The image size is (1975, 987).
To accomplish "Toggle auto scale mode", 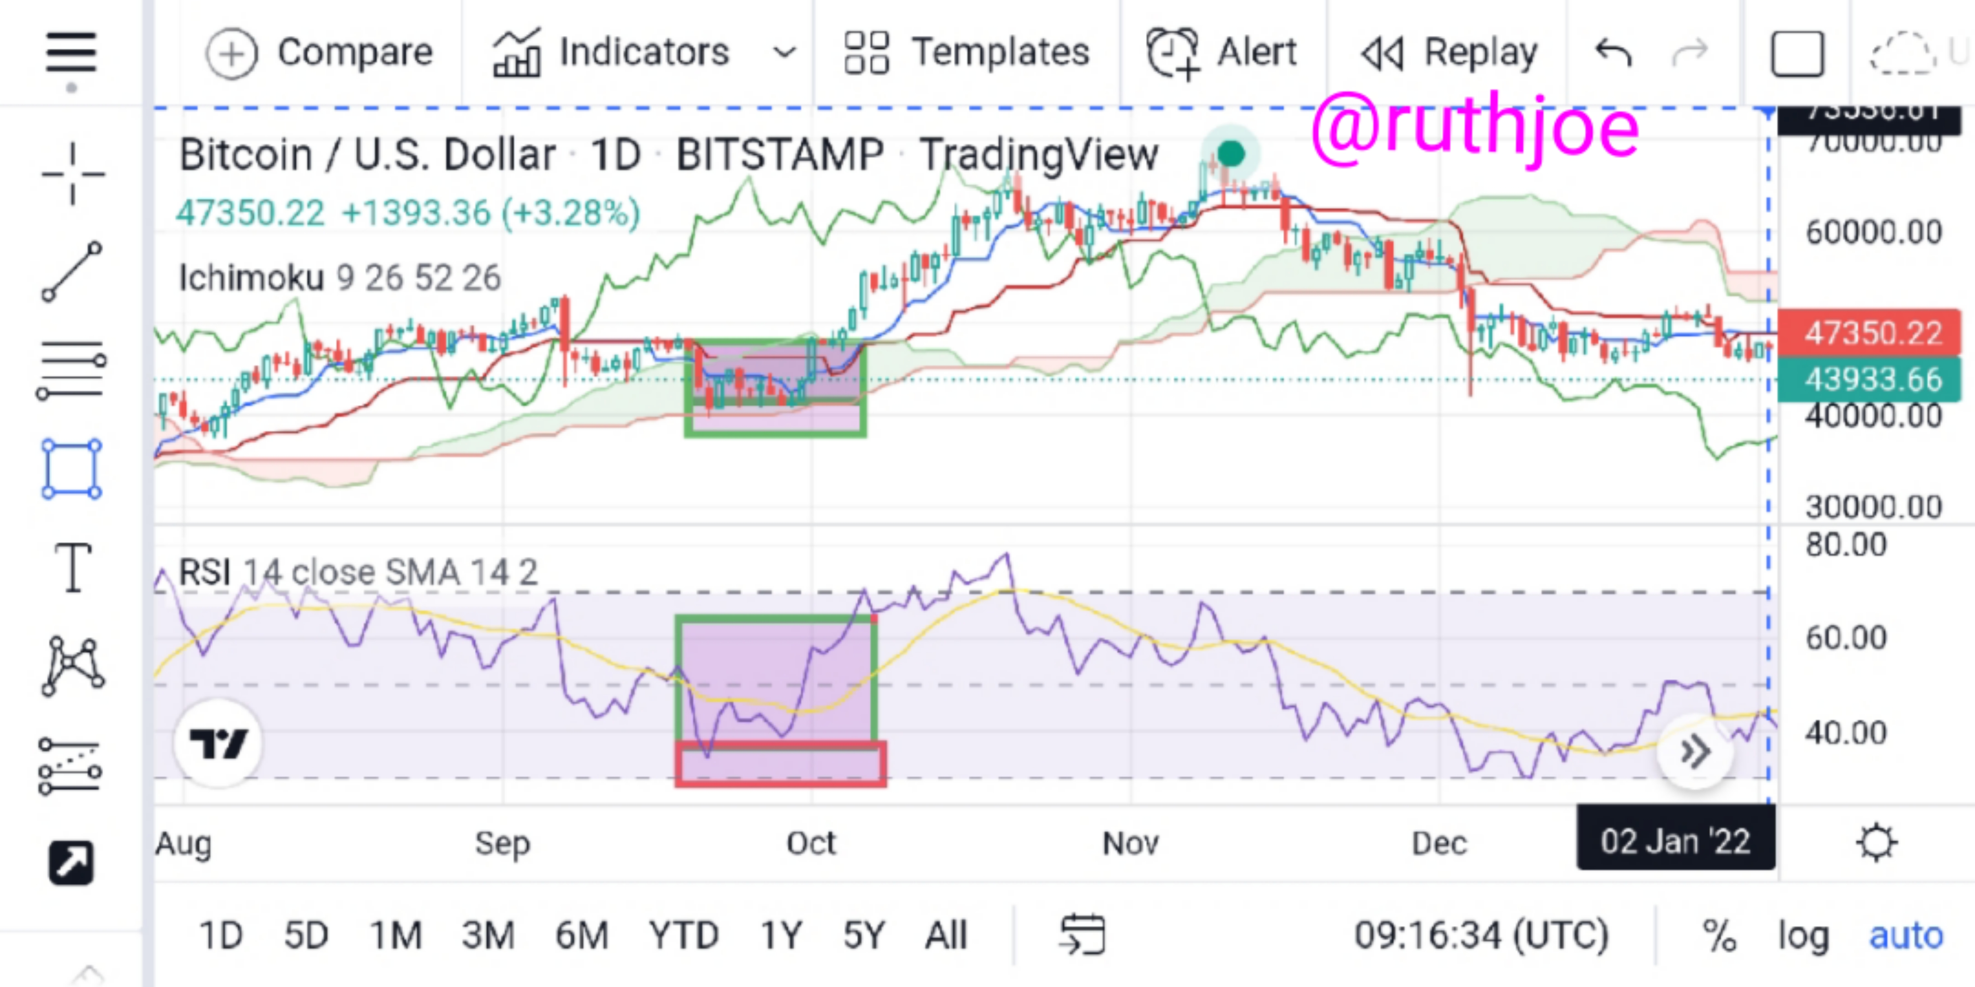I will [x=1906, y=936].
